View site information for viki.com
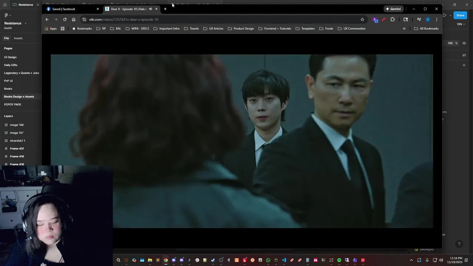This screenshot has width=473, height=266. click(84, 20)
